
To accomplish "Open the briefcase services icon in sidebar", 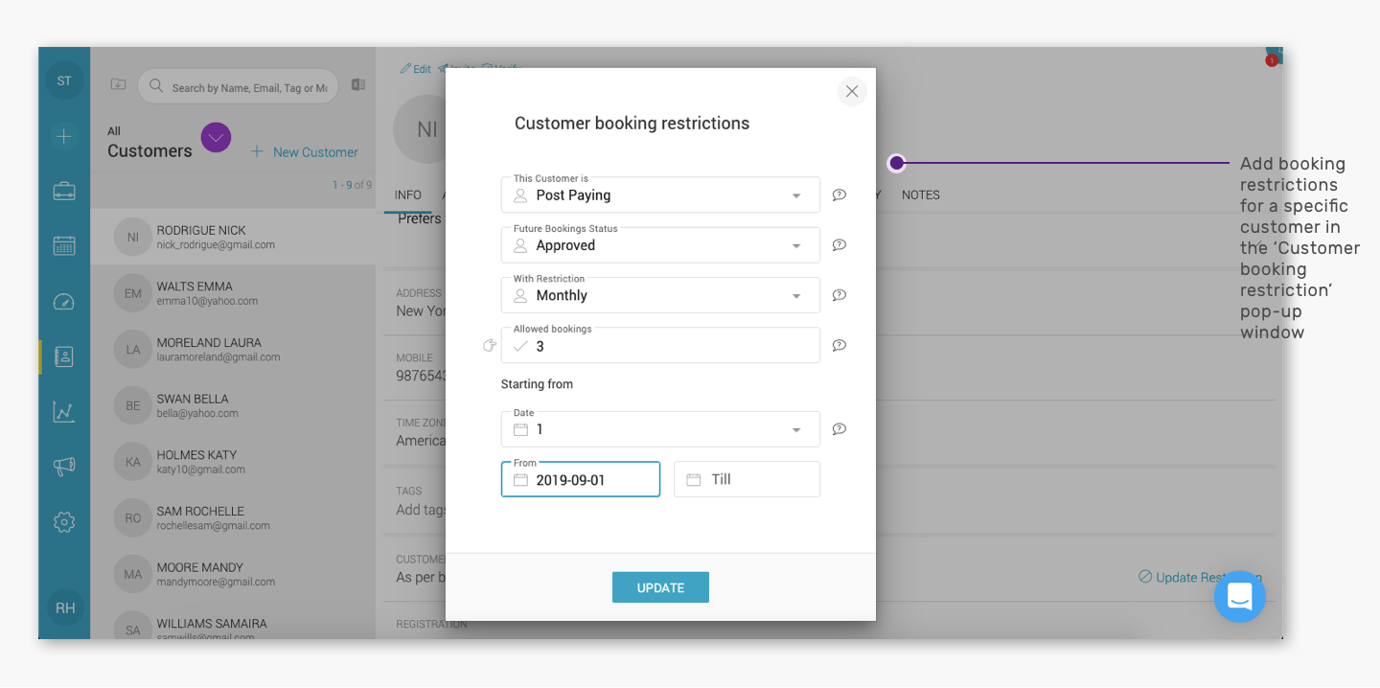I will 64,191.
